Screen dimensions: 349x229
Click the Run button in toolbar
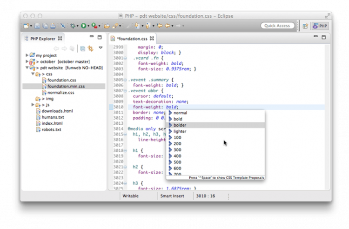pos(84,26)
